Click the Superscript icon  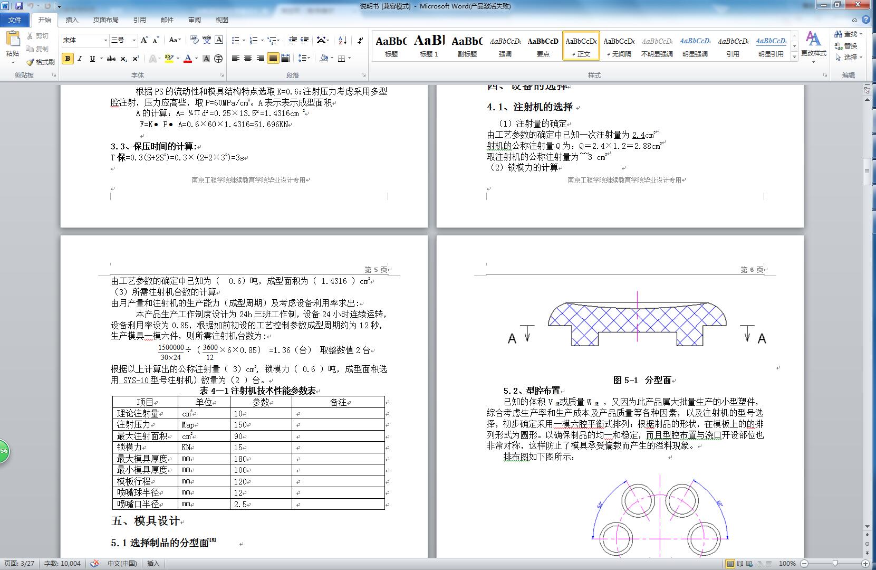click(136, 59)
